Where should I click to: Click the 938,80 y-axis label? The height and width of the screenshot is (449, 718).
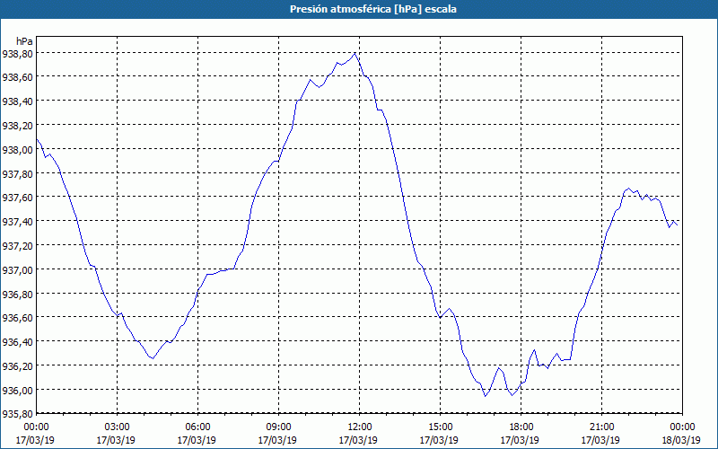pyautogui.click(x=17, y=54)
